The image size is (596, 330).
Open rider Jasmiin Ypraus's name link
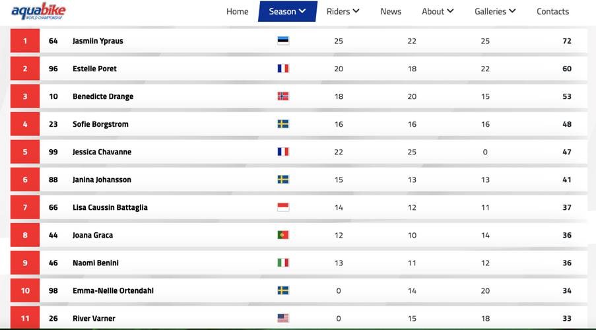click(98, 41)
